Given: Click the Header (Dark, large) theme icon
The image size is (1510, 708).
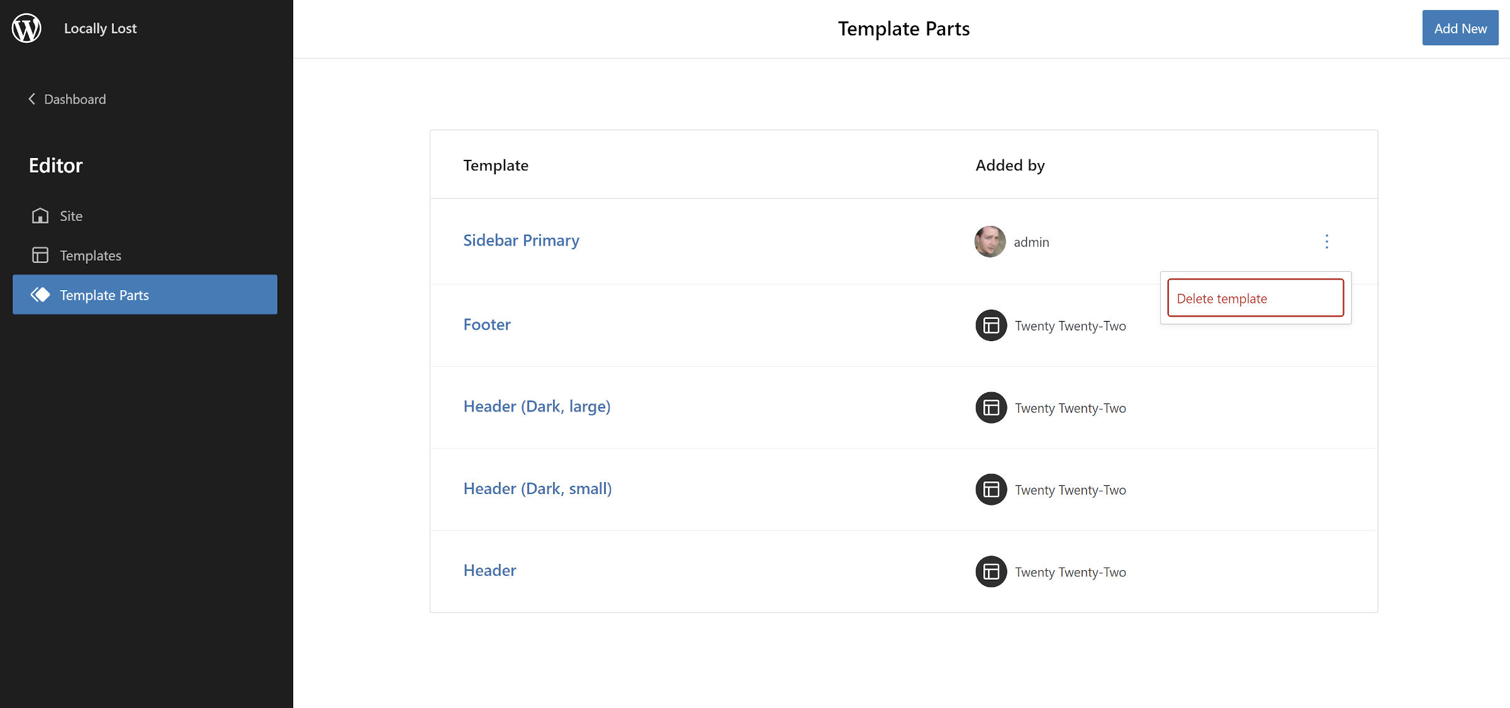Looking at the screenshot, I should tap(991, 408).
